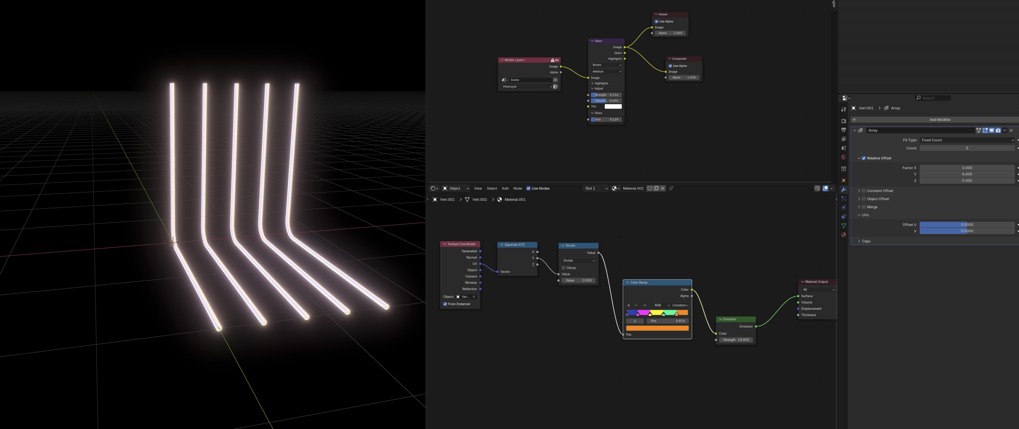Open the shader editor Select menu
Image resolution: width=1019 pixels, height=429 pixels.
tap(492, 188)
